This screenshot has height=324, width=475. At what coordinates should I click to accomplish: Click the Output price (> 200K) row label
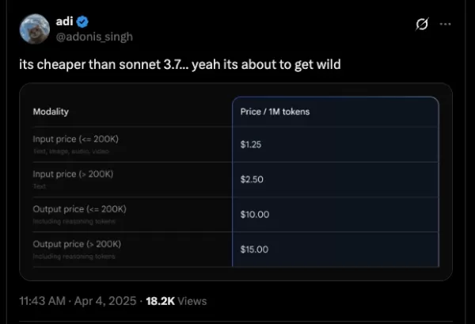77,244
